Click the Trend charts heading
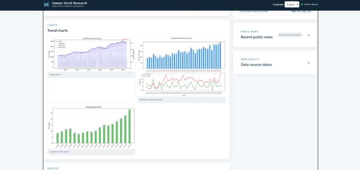The image size is (360, 170). coord(58,31)
